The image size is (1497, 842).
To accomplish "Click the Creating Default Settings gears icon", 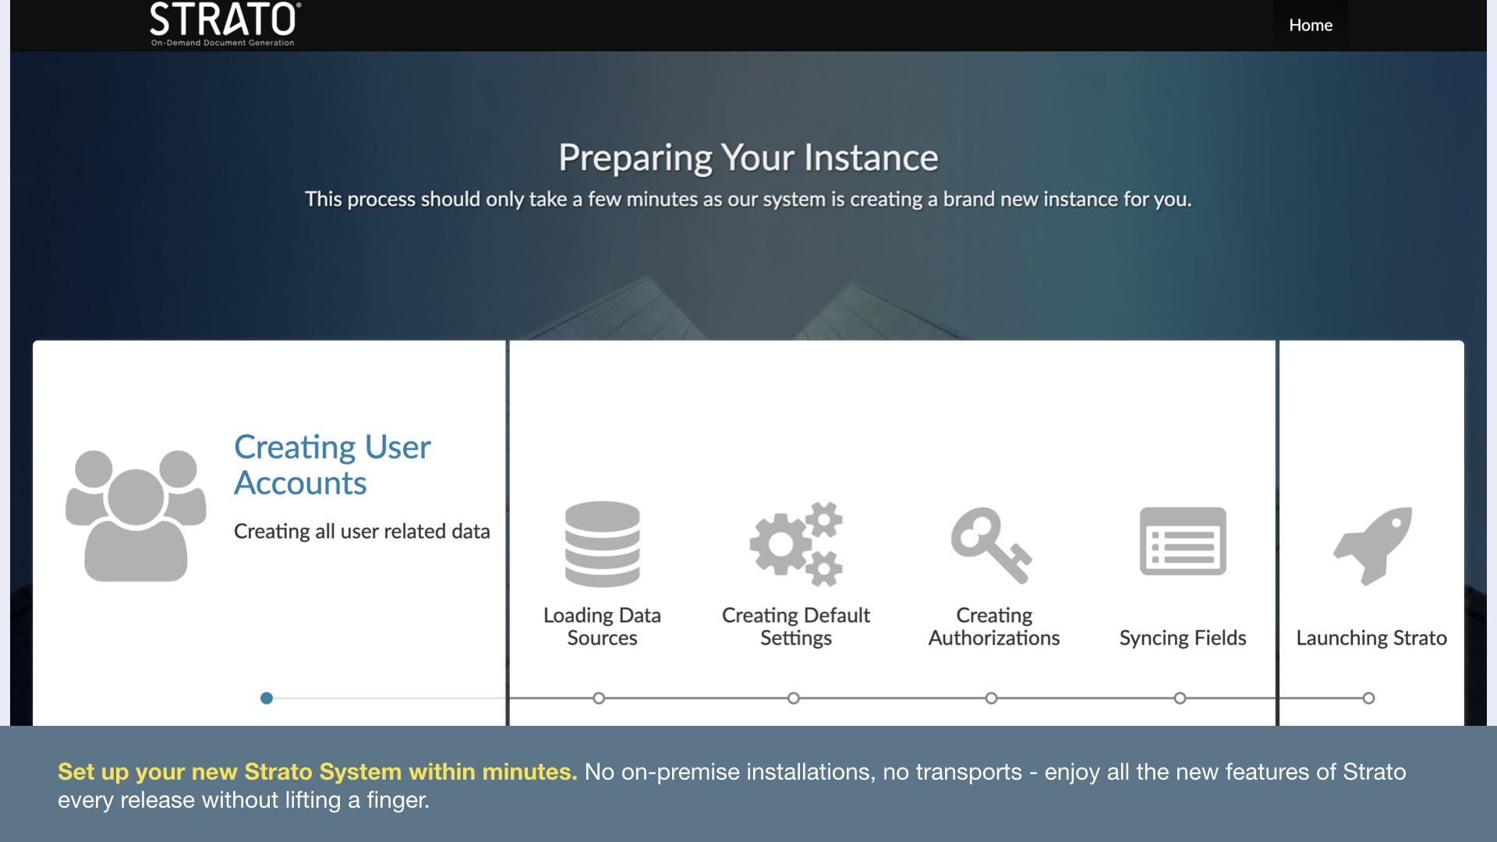I will [796, 544].
